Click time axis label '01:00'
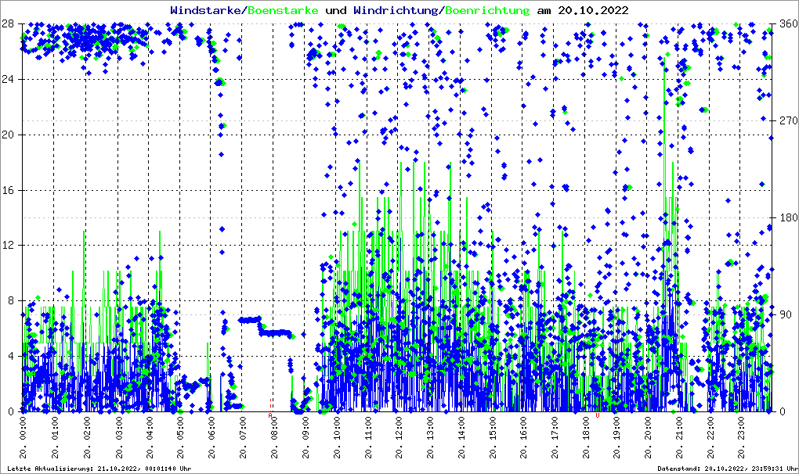 pyautogui.click(x=55, y=429)
